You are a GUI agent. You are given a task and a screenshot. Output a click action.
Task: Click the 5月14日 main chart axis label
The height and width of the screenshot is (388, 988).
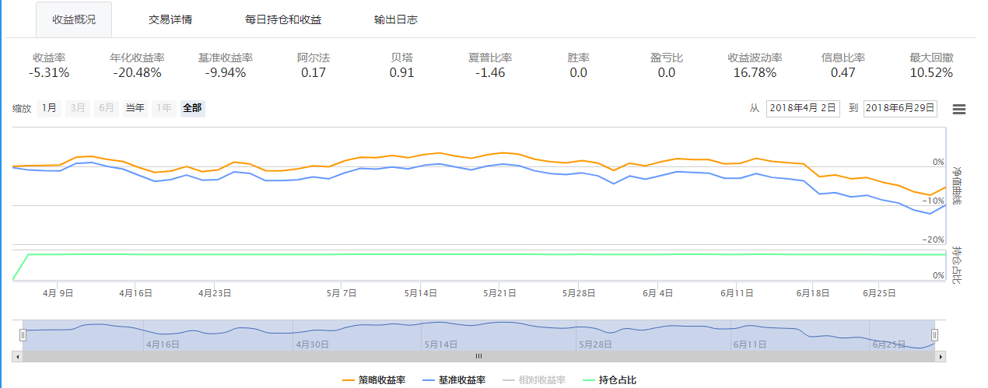(x=421, y=293)
